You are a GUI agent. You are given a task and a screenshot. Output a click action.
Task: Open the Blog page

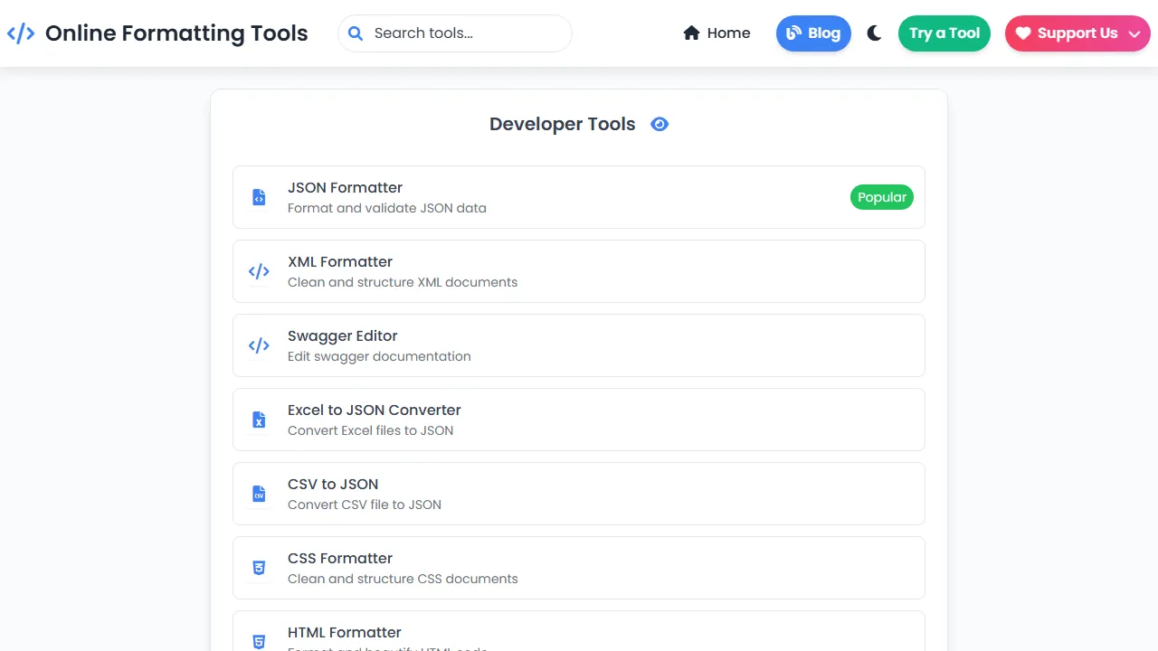[813, 33]
